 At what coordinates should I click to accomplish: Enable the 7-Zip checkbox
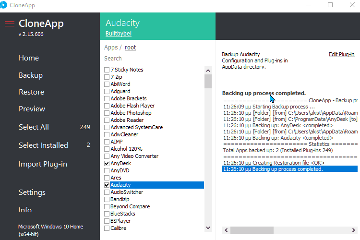(x=107, y=77)
